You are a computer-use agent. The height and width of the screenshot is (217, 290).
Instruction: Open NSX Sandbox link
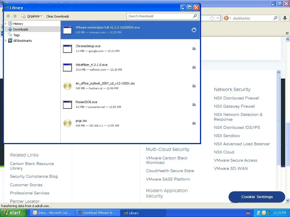click(x=227, y=136)
